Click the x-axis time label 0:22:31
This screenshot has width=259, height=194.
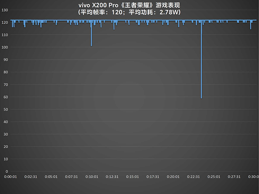coord(193,177)
